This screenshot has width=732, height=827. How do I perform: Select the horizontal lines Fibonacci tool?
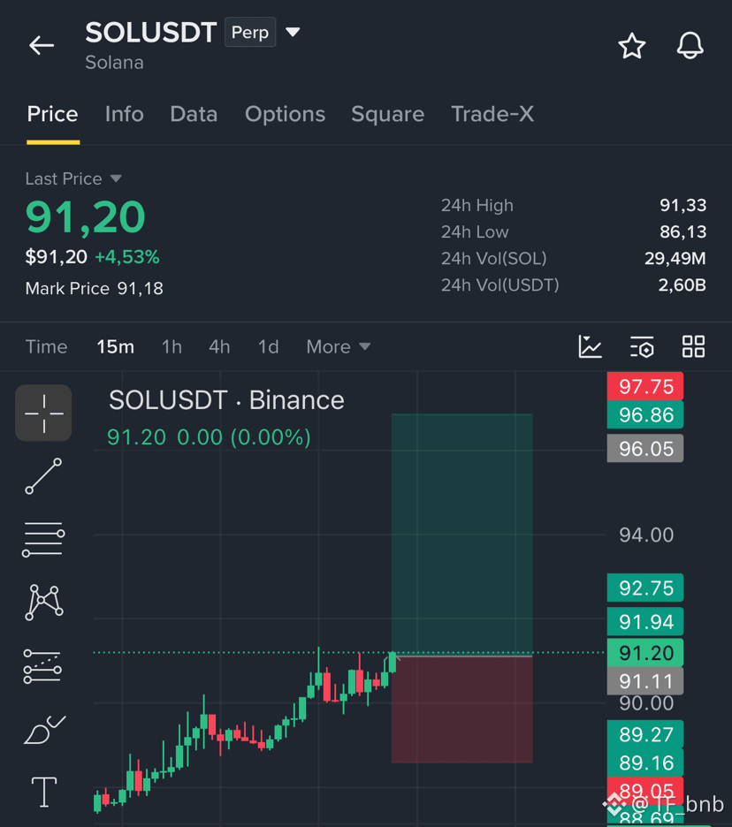[x=43, y=539]
